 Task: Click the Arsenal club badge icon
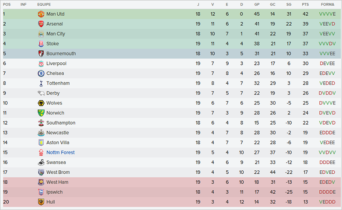point(41,24)
